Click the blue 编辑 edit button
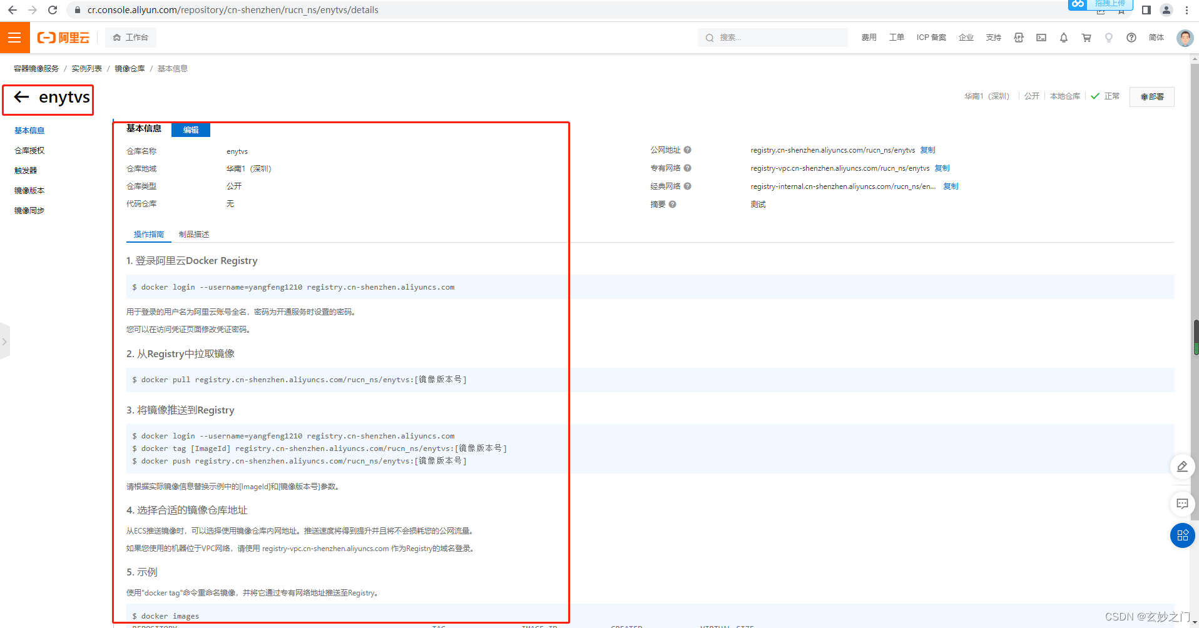This screenshot has width=1199, height=628. tap(191, 130)
